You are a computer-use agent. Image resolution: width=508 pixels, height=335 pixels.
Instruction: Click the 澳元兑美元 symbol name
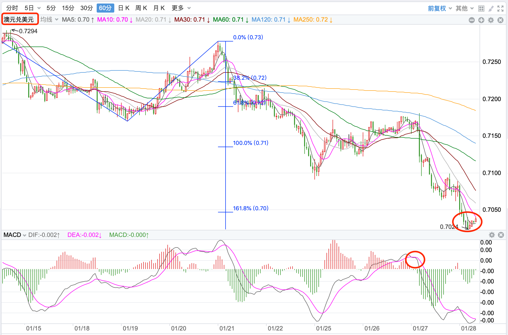point(19,20)
